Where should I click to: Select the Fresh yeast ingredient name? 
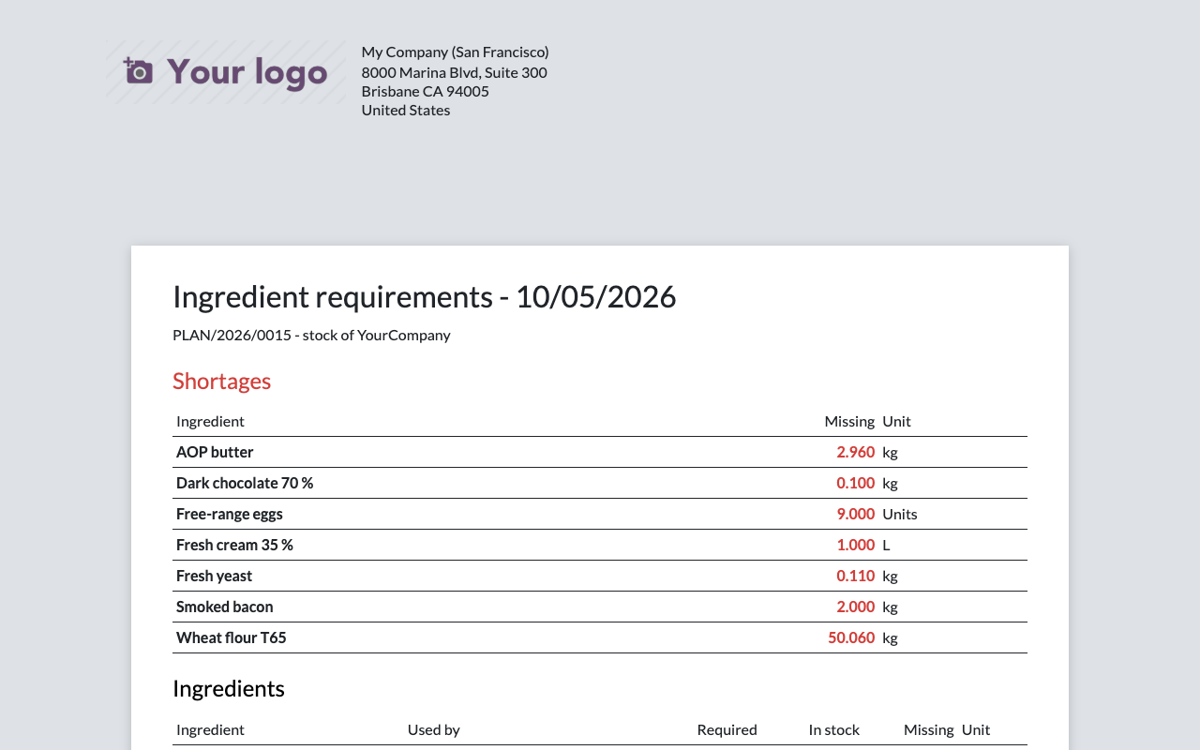coord(214,576)
